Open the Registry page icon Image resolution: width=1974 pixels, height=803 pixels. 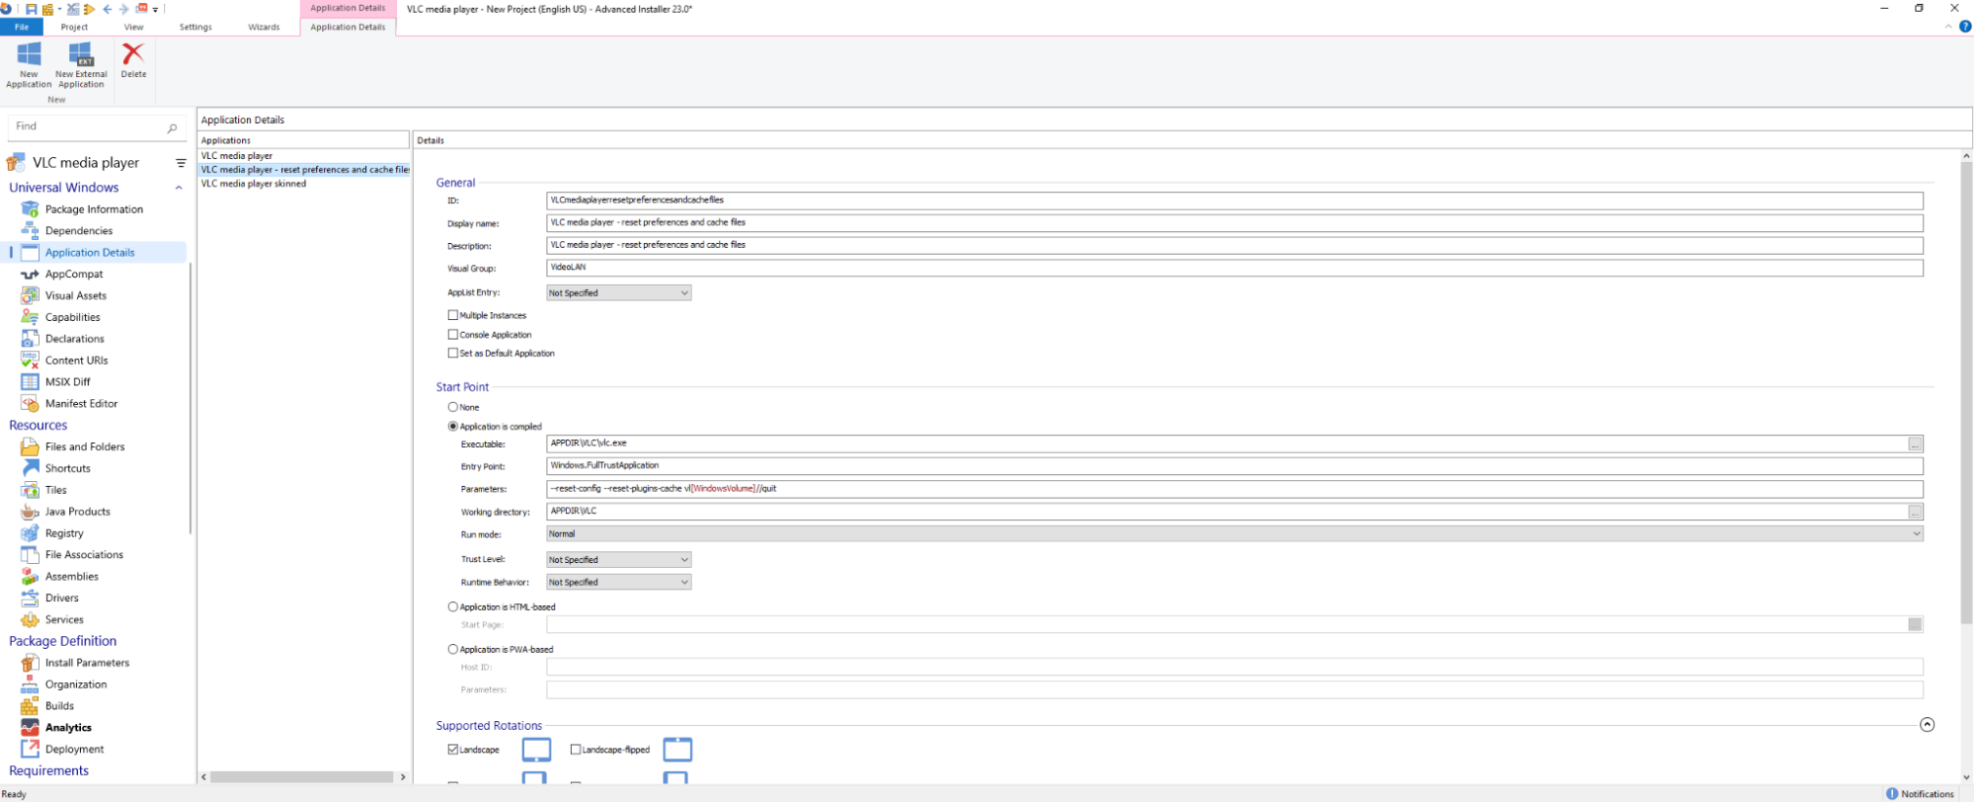(x=30, y=533)
